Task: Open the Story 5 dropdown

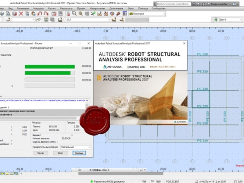Action: (231, 20)
